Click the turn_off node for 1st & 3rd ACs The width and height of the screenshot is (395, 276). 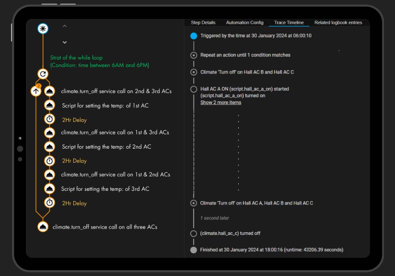(49, 132)
